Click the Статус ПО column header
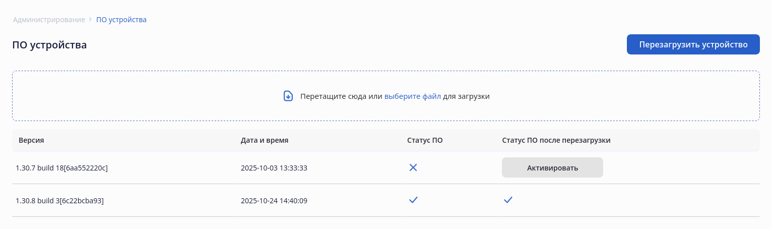This screenshot has height=229, width=772. click(x=425, y=140)
